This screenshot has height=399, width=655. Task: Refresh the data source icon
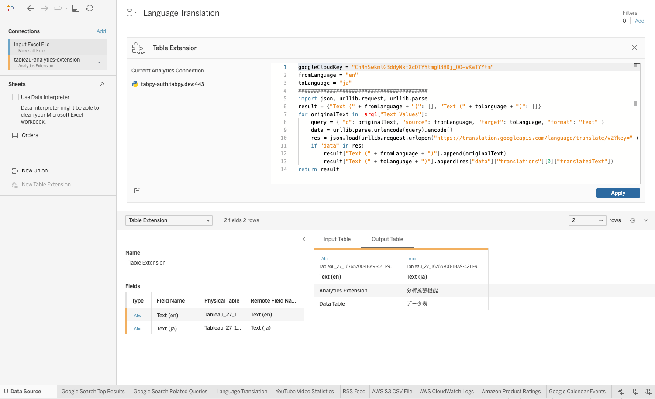[90, 8]
